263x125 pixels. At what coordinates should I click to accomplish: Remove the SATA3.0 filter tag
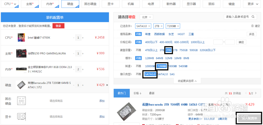149,26
